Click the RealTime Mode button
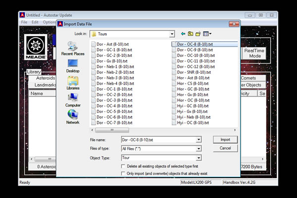The height and width of the screenshot is (198, 297). (x=254, y=53)
